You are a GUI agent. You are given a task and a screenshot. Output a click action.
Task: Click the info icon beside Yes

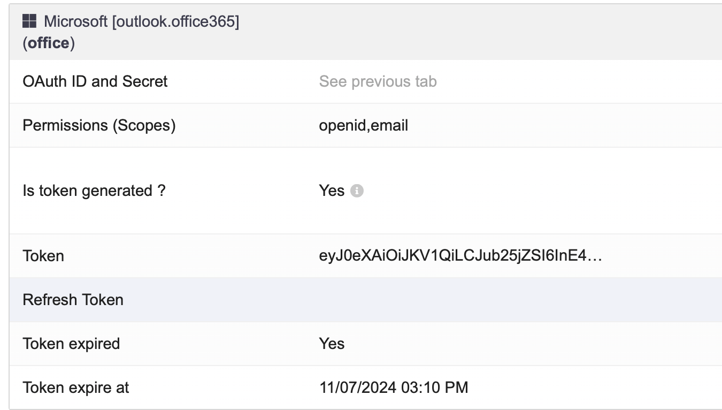pyautogui.click(x=357, y=191)
